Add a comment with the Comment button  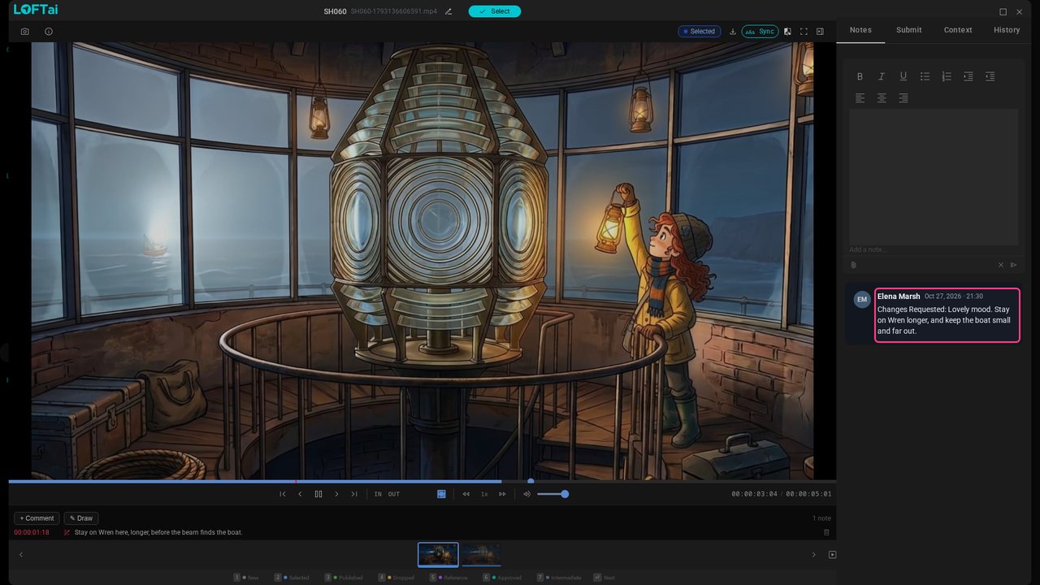[37, 518]
